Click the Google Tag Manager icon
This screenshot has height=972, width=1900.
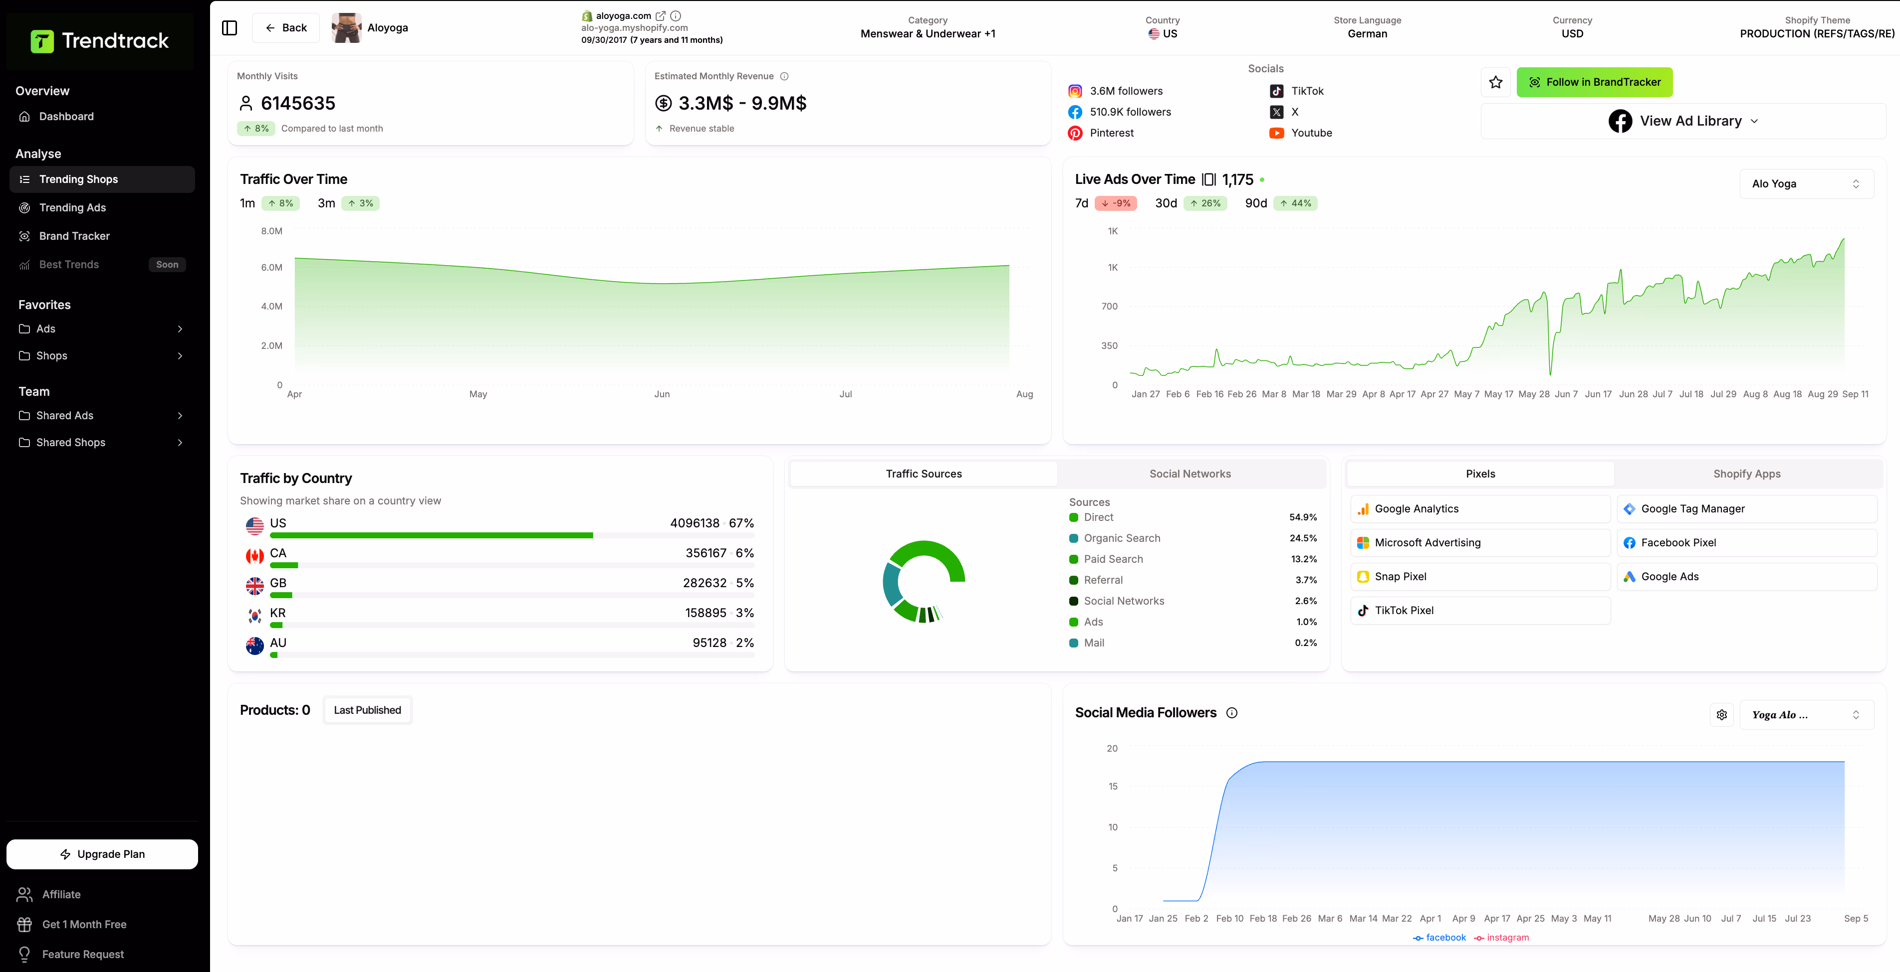1629,509
